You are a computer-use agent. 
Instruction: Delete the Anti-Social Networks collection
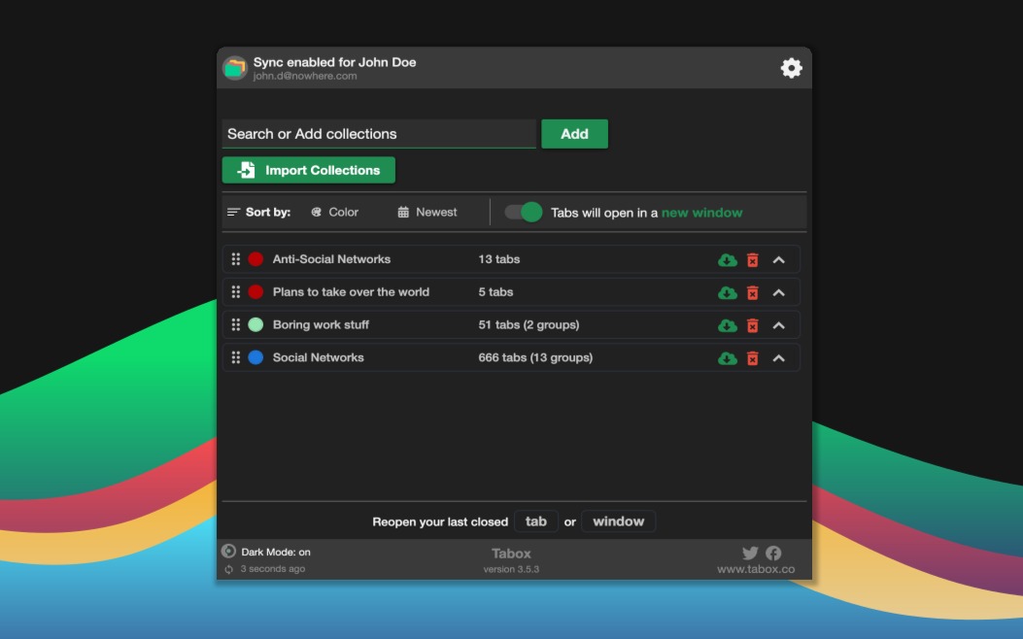click(x=752, y=260)
